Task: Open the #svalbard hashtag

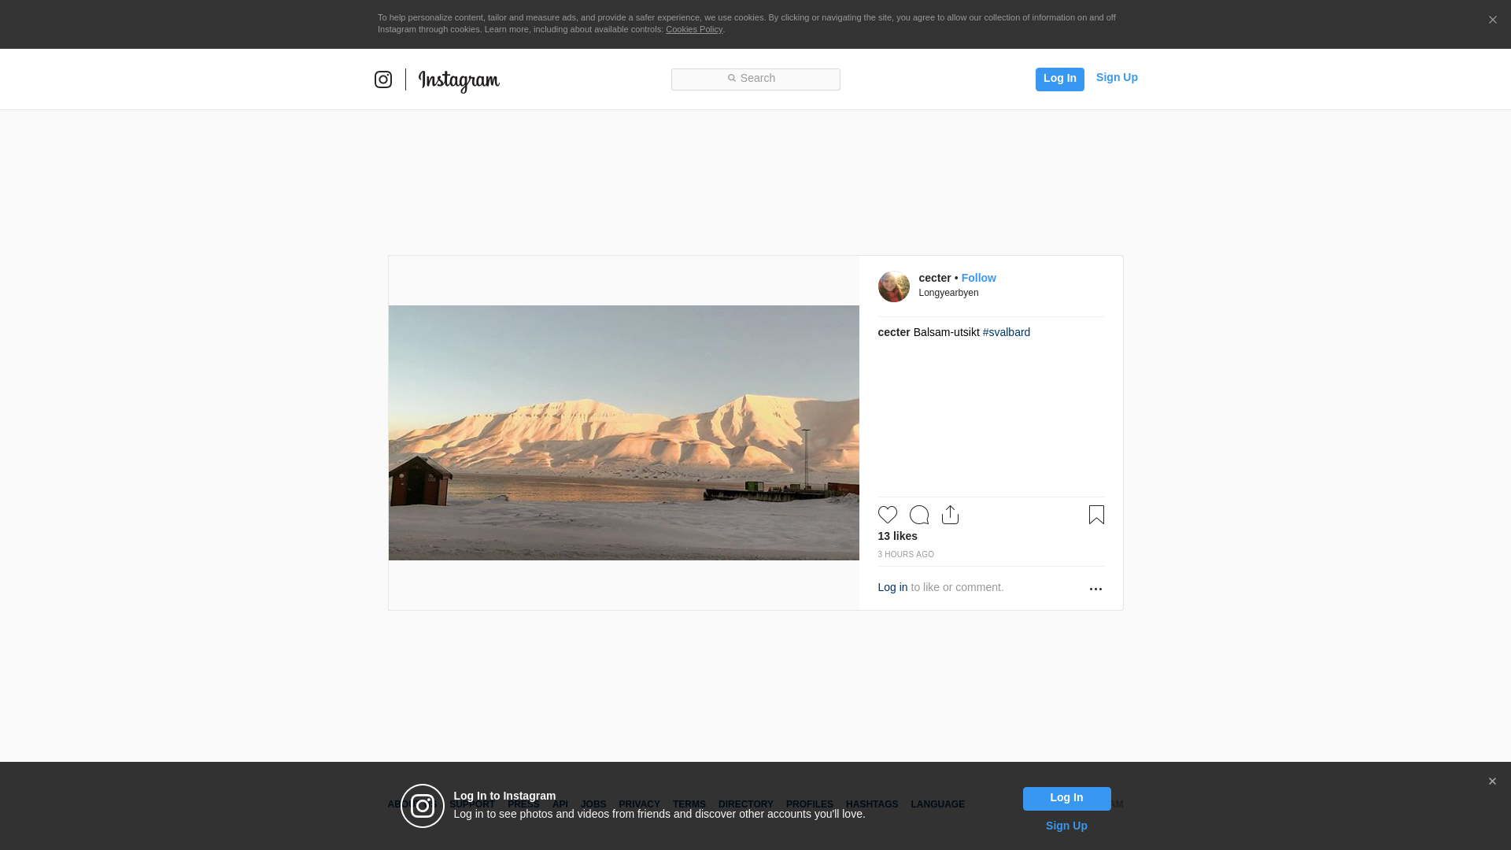Action: tap(1006, 332)
